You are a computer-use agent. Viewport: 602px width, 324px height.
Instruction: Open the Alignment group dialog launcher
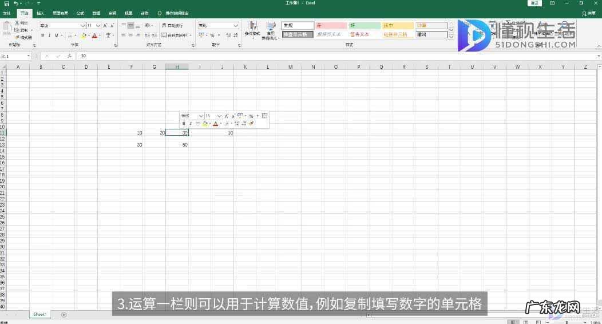coord(193,46)
